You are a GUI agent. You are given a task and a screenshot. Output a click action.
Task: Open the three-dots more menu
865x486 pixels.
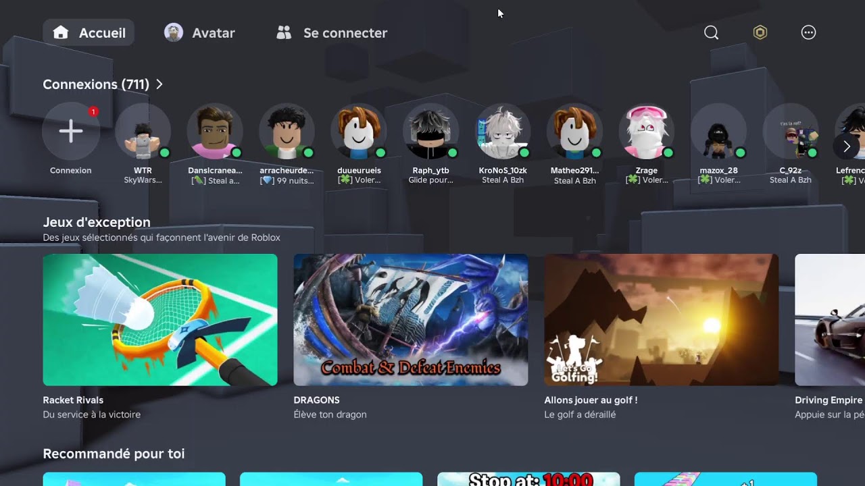pos(809,32)
